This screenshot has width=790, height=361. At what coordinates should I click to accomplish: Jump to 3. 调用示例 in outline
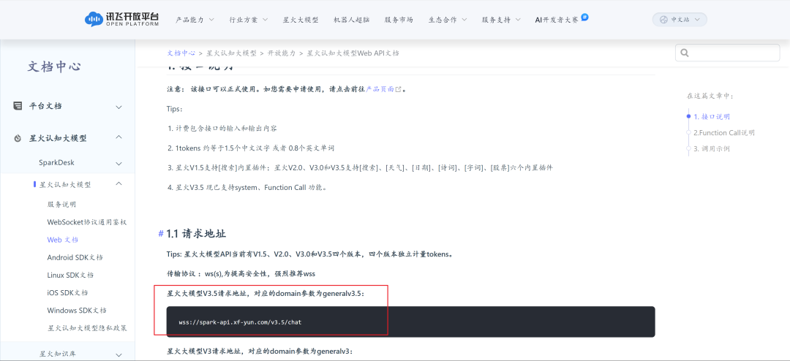pos(712,148)
